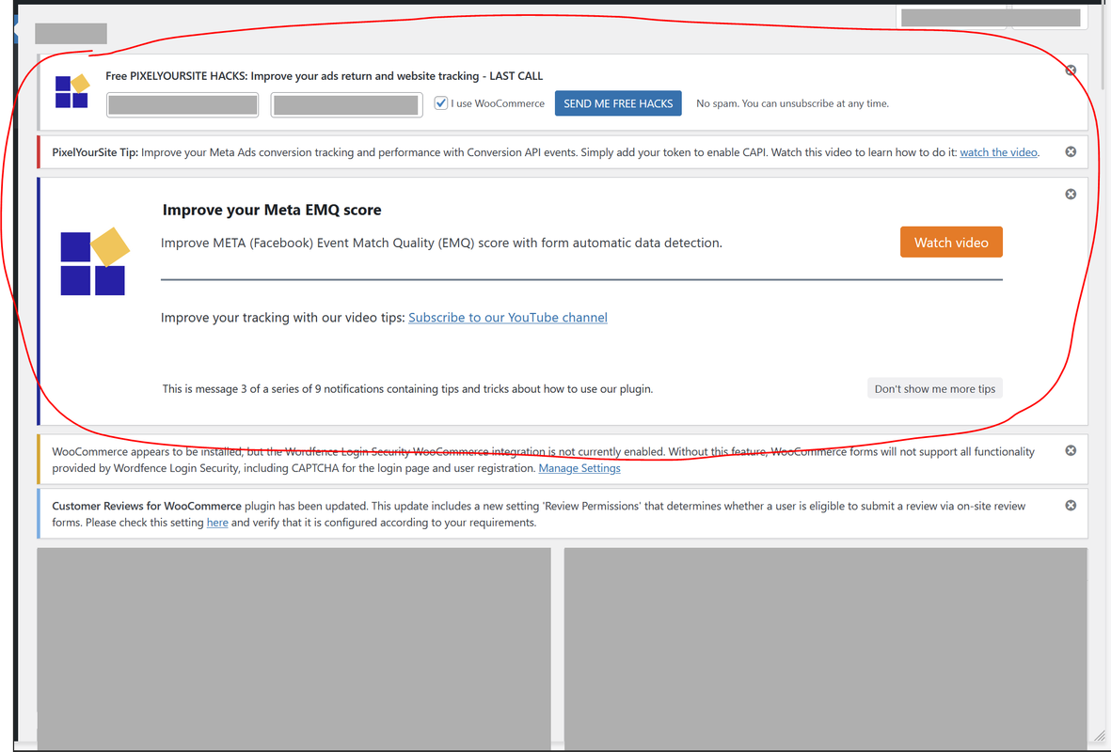
Task: Click the Improve your Meta EMQ score heading
Action: [272, 210]
